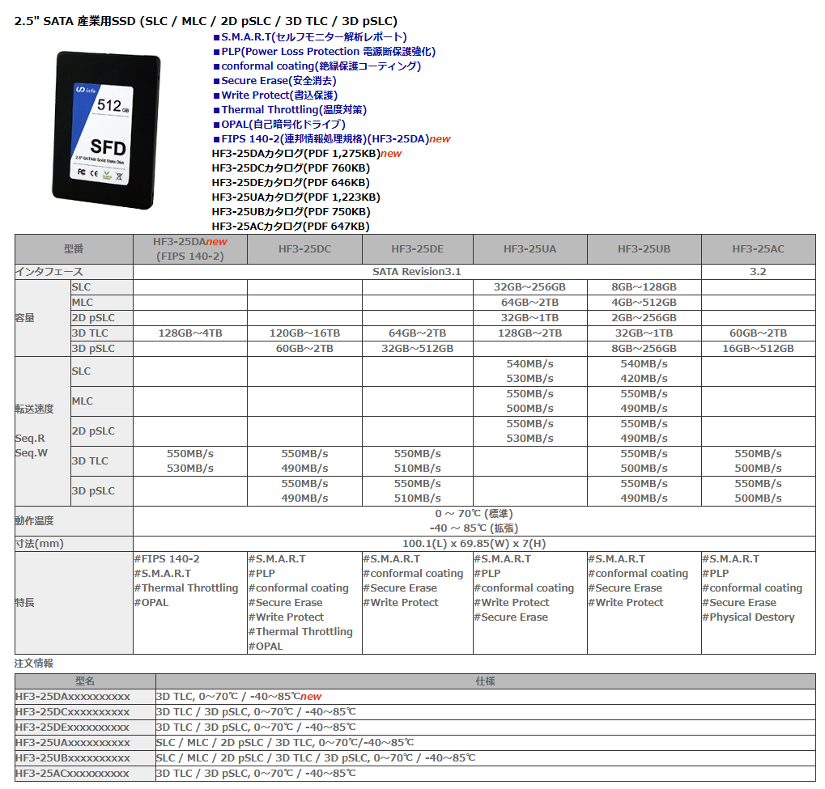Screen dimensions: 825x789
Task: Click #Physical Destory in the HF3-25AC features
Action: (x=748, y=617)
